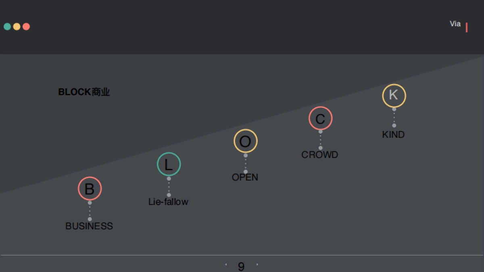Go to previous slide arrow
Image resolution: width=484 pixels, height=272 pixels.
pos(226,265)
